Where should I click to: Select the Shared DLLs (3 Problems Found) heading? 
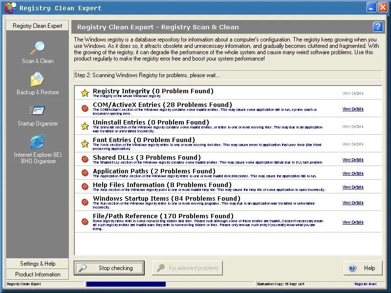pos(147,158)
